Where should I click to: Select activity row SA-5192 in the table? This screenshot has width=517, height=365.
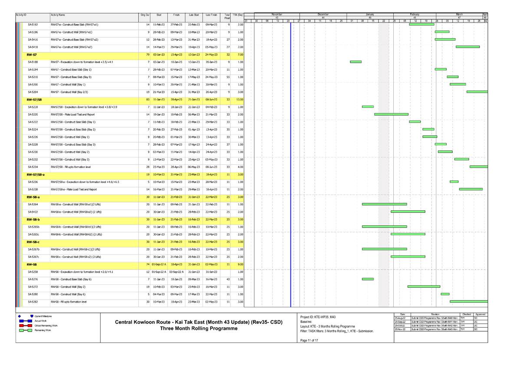click(33, 24)
